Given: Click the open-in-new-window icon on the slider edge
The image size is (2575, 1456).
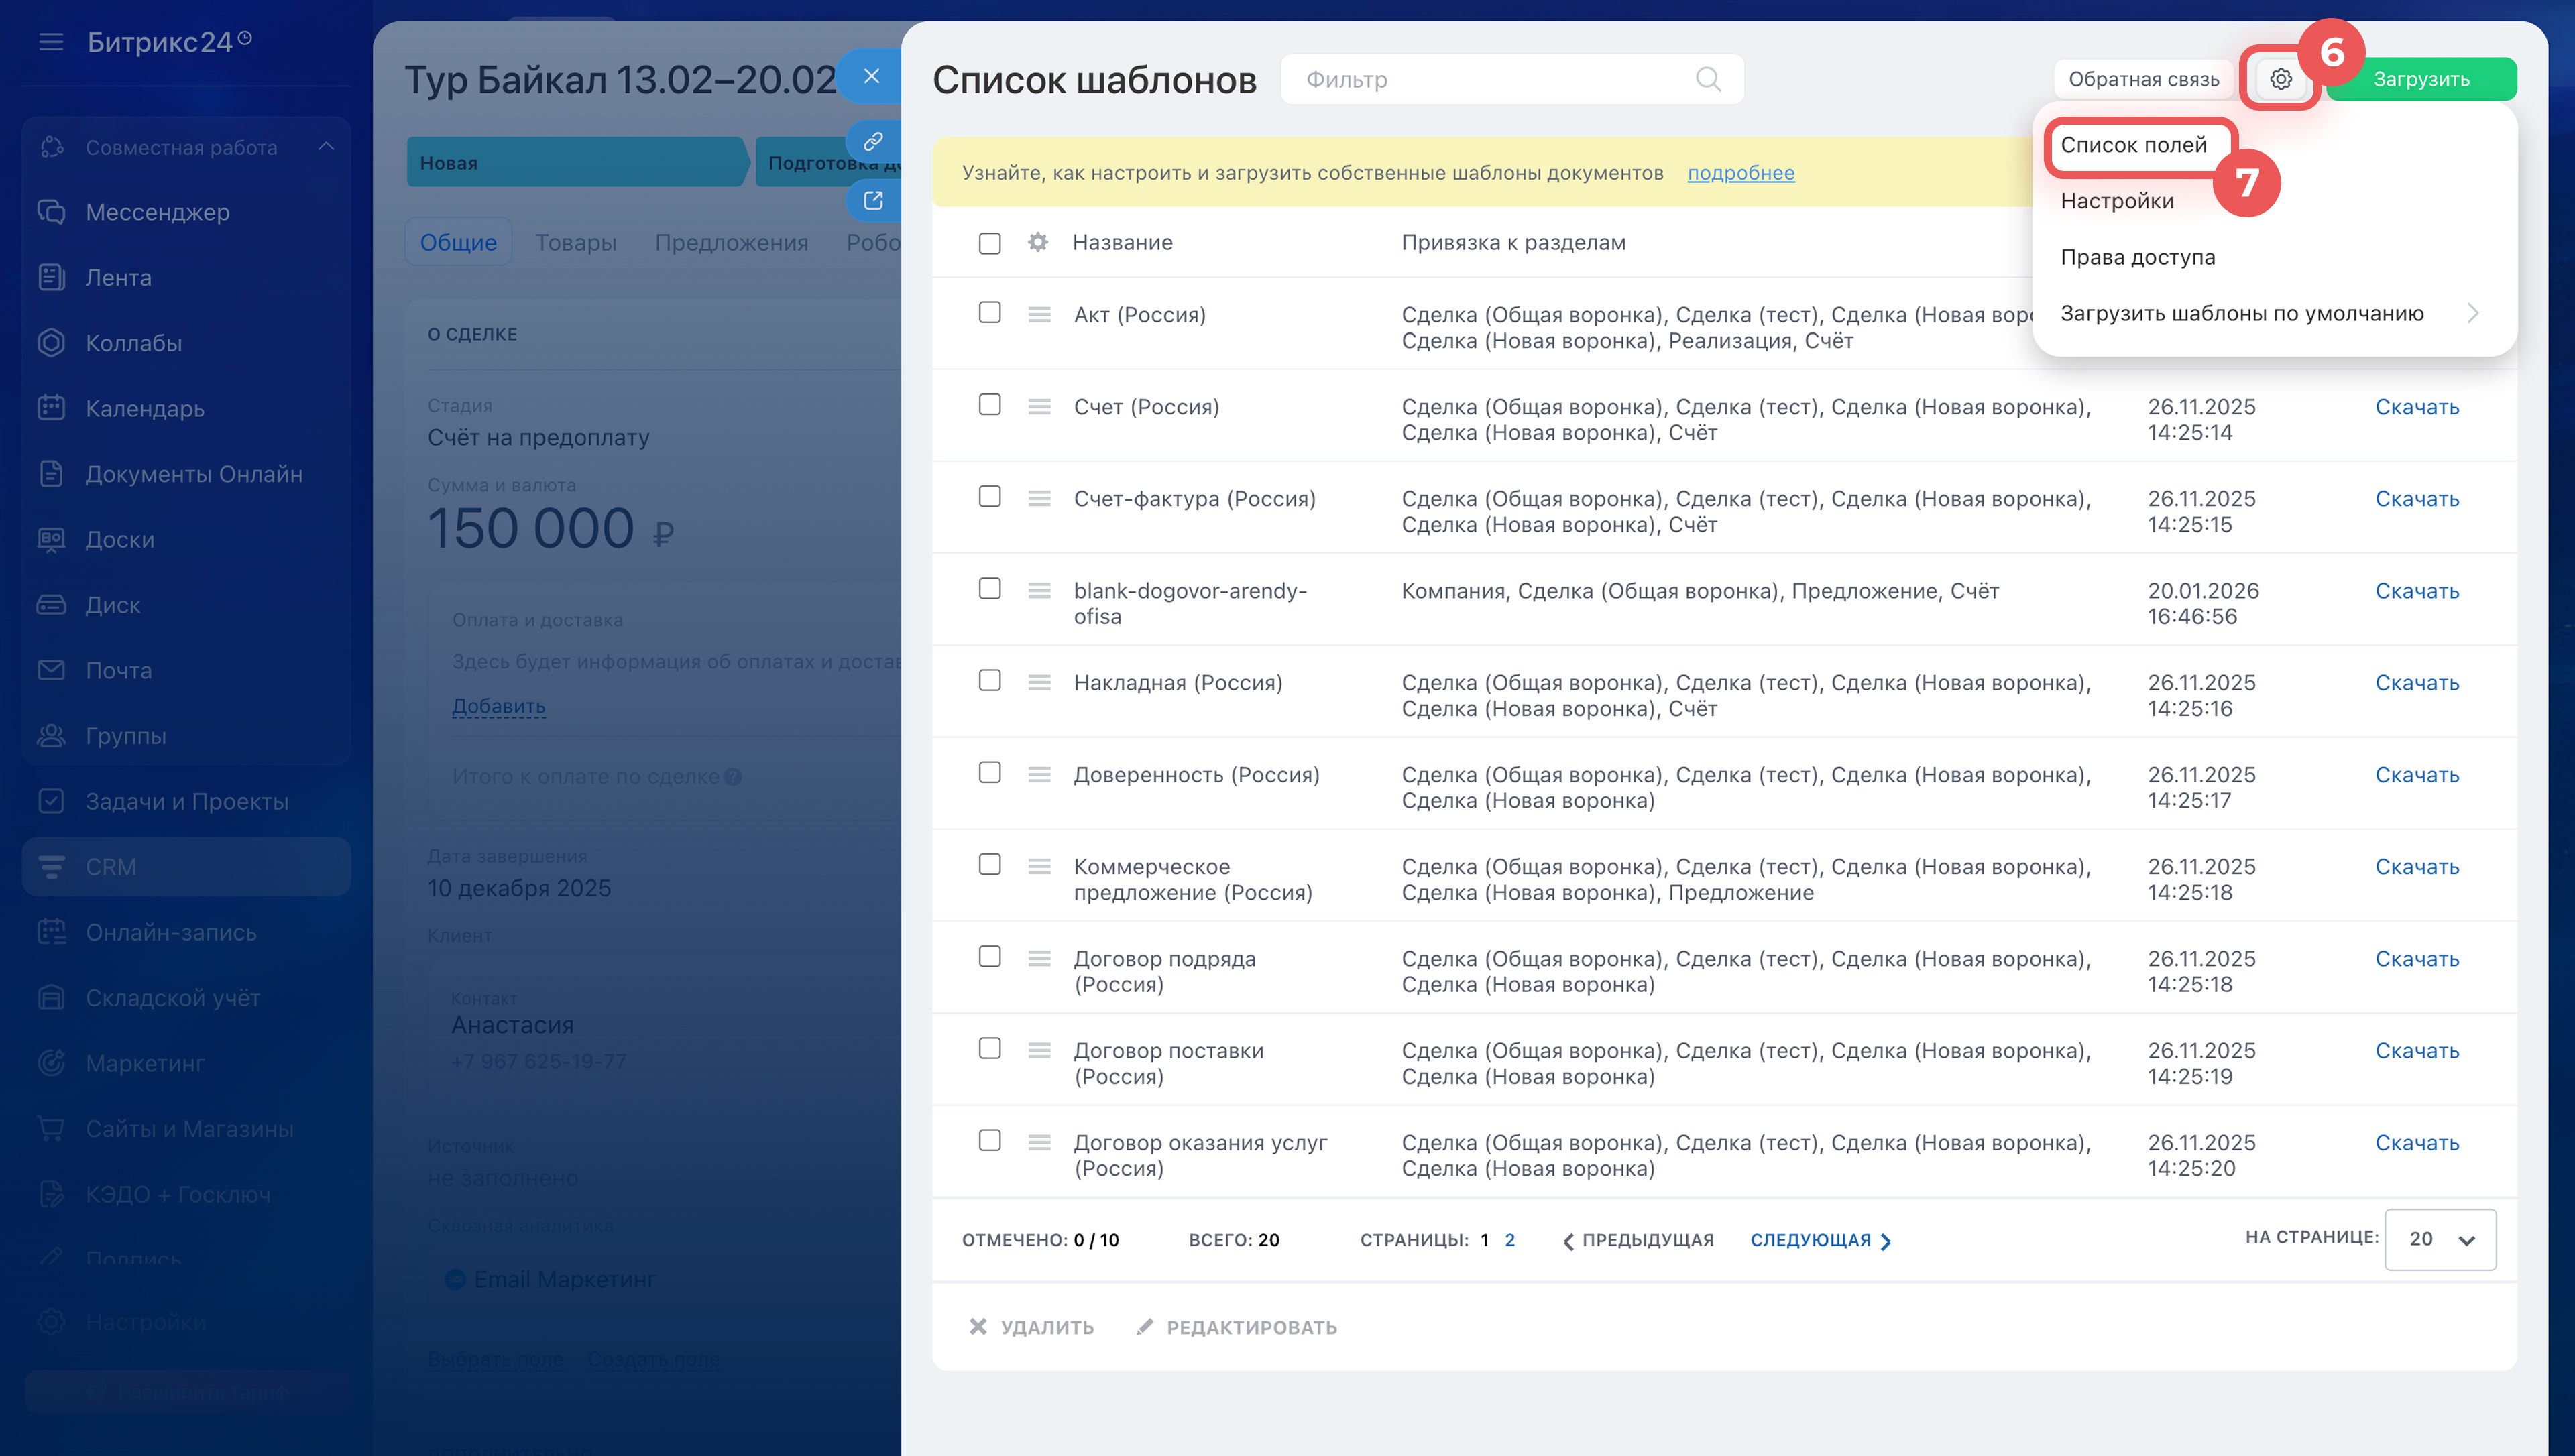Looking at the screenshot, I should [x=873, y=201].
